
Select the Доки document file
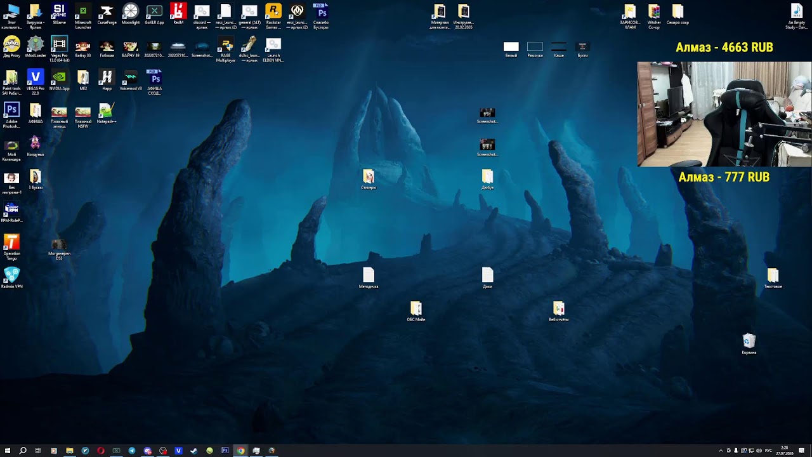click(x=487, y=279)
